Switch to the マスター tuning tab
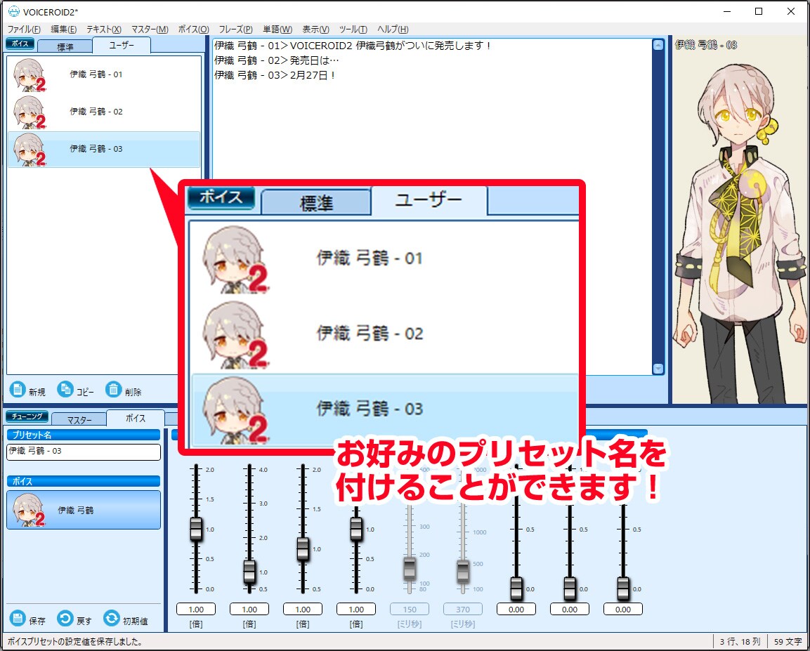Screen dimensions: 810x651 (79, 420)
